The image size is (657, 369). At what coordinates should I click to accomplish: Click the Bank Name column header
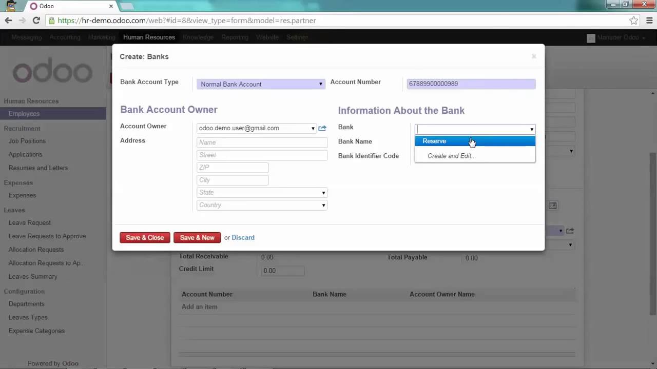[330, 294]
